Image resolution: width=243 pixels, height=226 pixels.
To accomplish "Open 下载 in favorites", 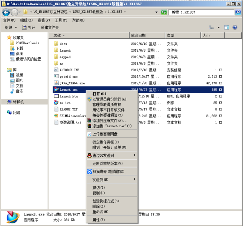I will point(19,48).
